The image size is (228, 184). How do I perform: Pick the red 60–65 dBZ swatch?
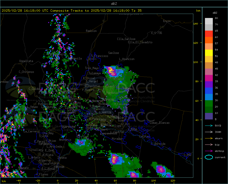(x=209, y=34)
